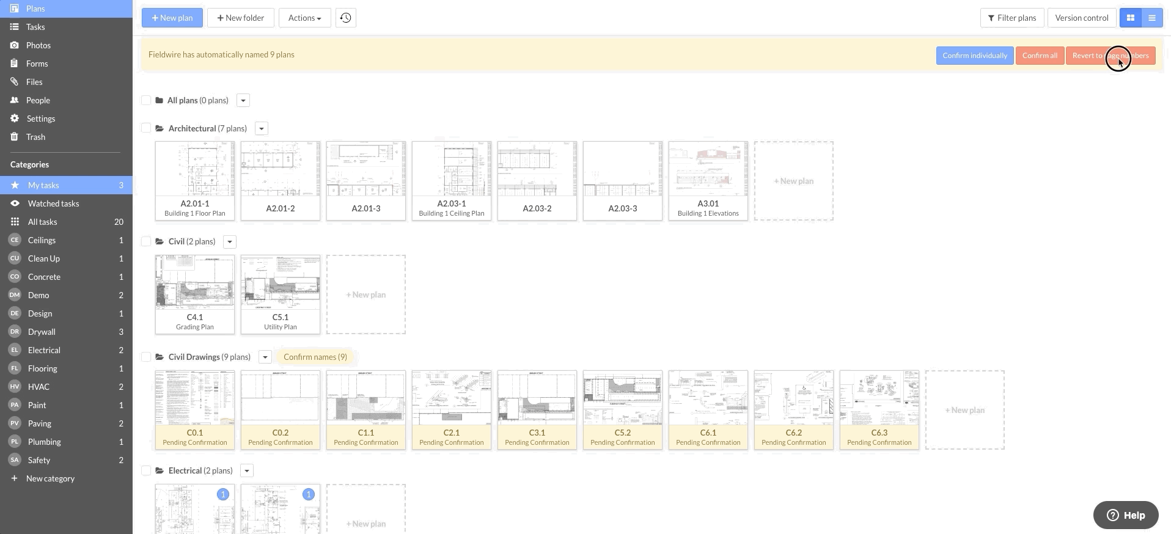Viewport: 1171px width, 534px height.
Task: Switch to list view layout
Action: 1151,18
